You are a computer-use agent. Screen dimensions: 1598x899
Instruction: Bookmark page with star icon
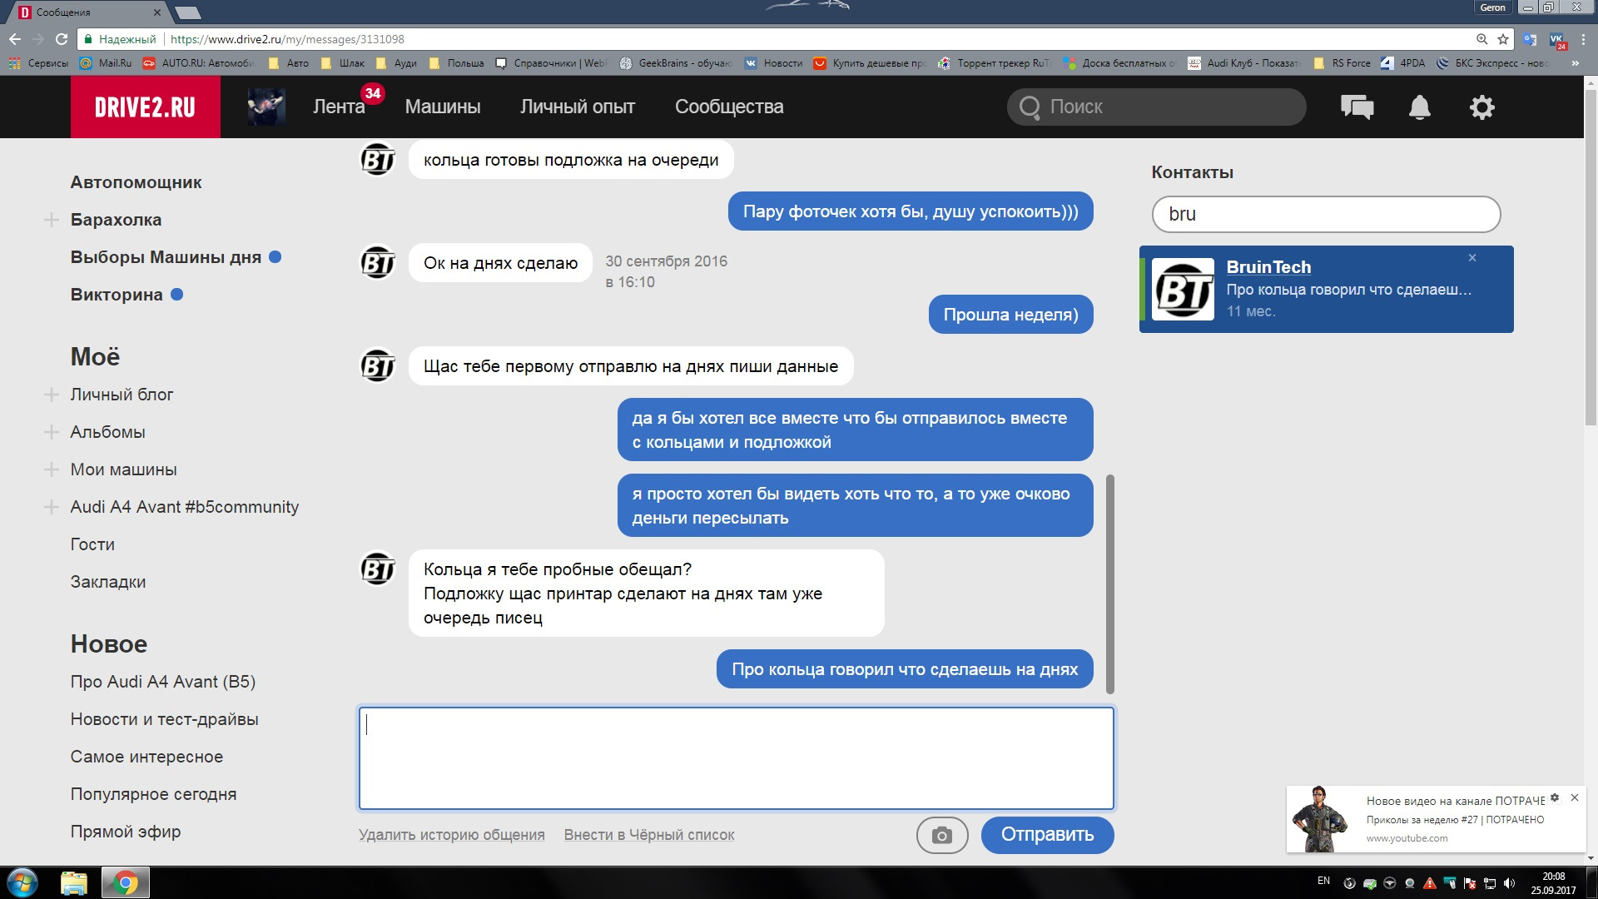click(1502, 39)
